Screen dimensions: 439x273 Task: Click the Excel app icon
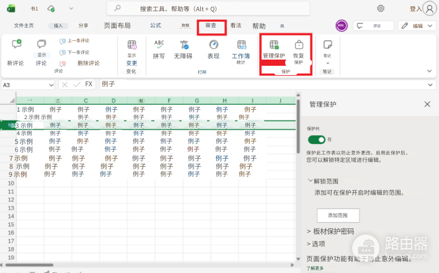(11, 9)
